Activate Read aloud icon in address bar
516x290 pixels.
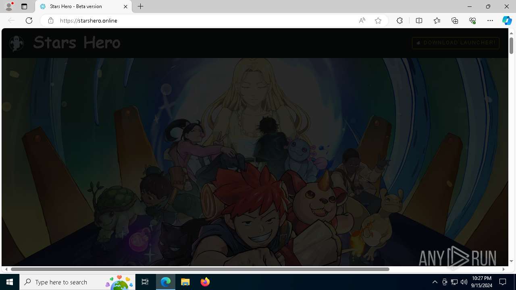[x=362, y=21]
